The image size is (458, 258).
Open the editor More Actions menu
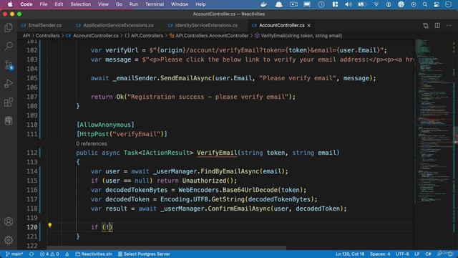[x=449, y=26]
